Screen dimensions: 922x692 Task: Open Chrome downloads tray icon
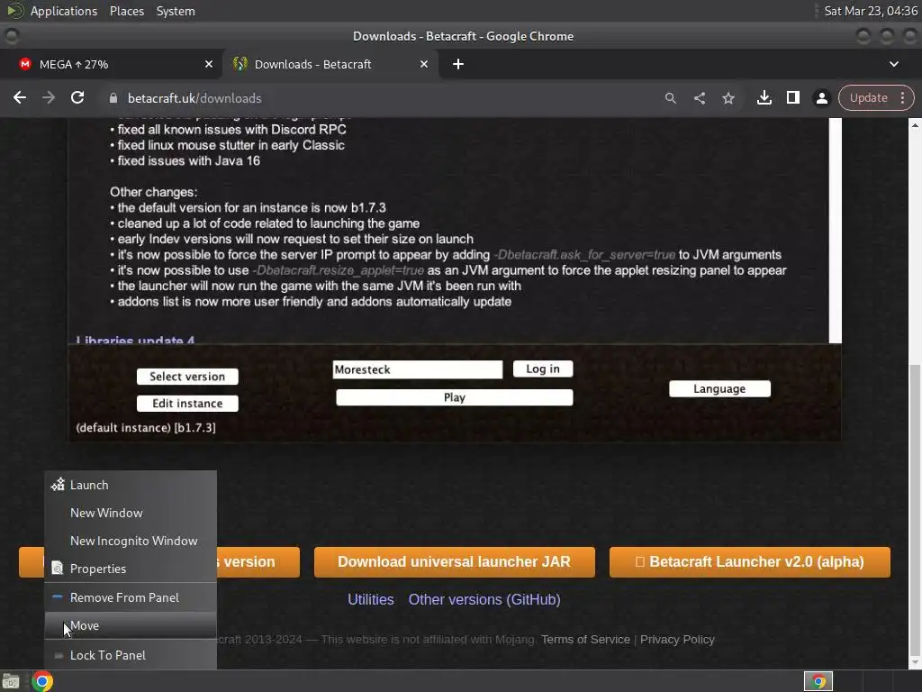pyautogui.click(x=764, y=97)
